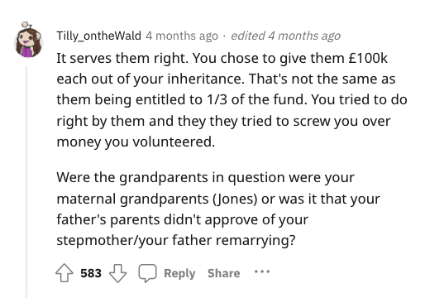
Task: Click the speech bubble reply icon
Action: [x=147, y=273]
